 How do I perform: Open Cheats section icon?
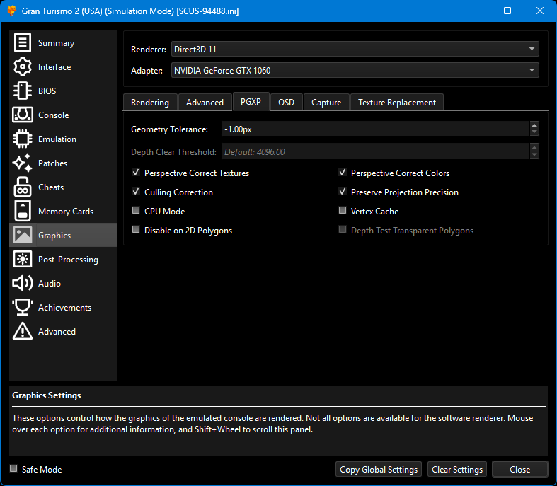(23, 187)
